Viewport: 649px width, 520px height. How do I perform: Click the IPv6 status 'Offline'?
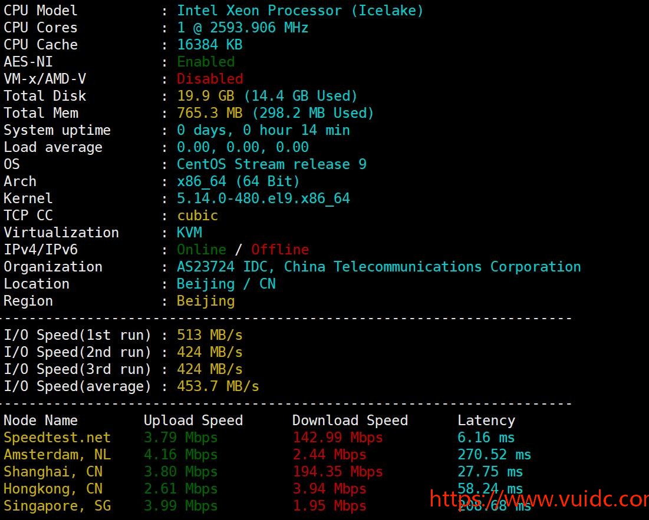pos(280,250)
